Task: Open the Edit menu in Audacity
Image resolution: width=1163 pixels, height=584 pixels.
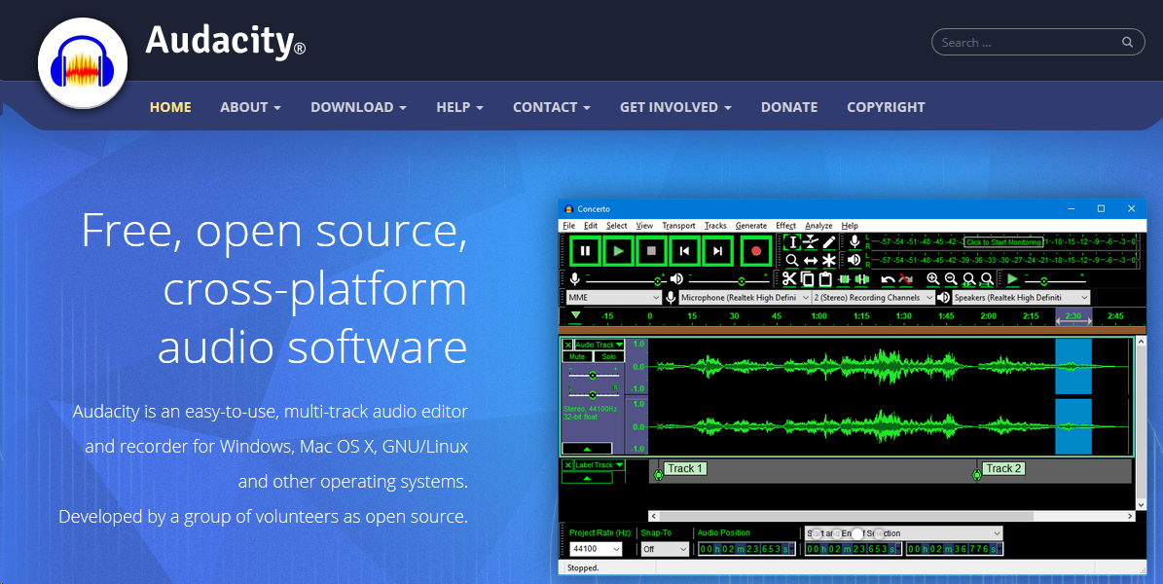Action: click(x=591, y=226)
